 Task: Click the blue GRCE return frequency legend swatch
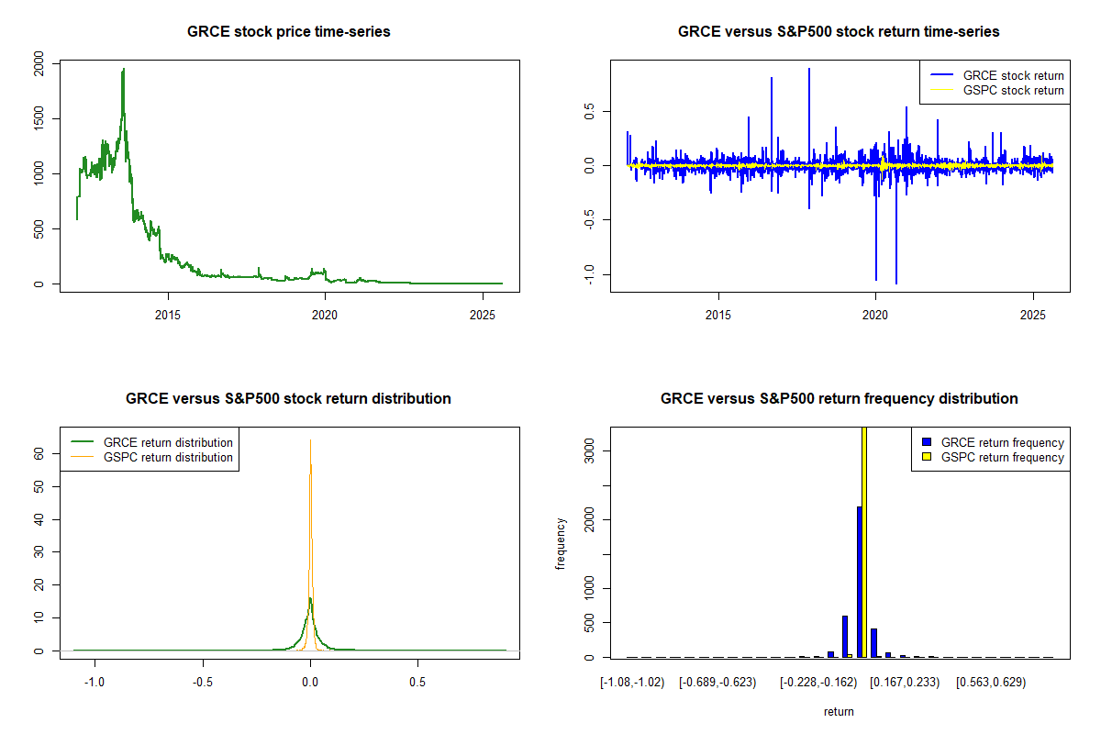pos(928,442)
